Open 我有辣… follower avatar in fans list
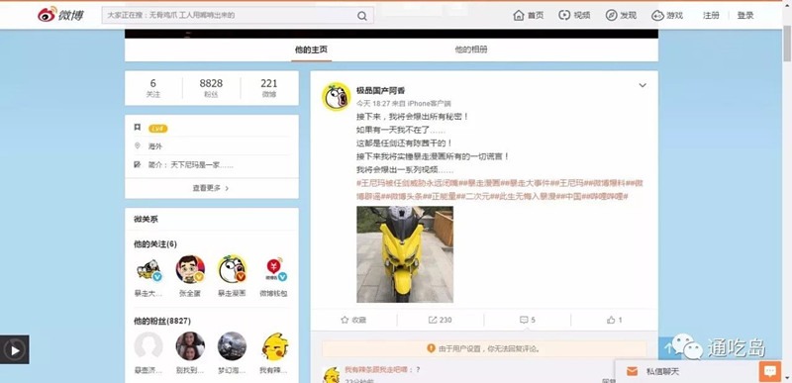This screenshot has width=792, height=383. (x=274, y=345)
